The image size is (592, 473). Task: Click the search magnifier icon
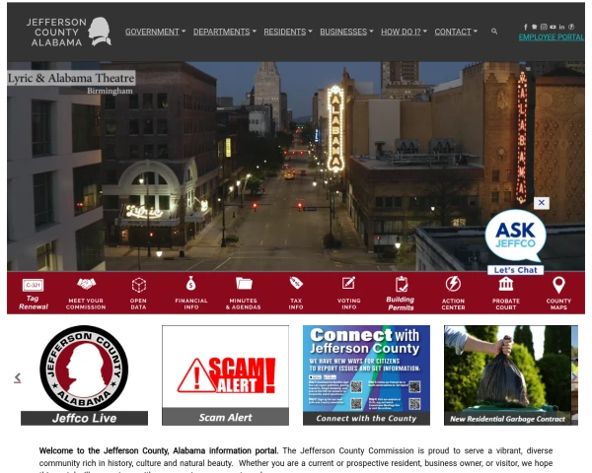coord(494,32)
